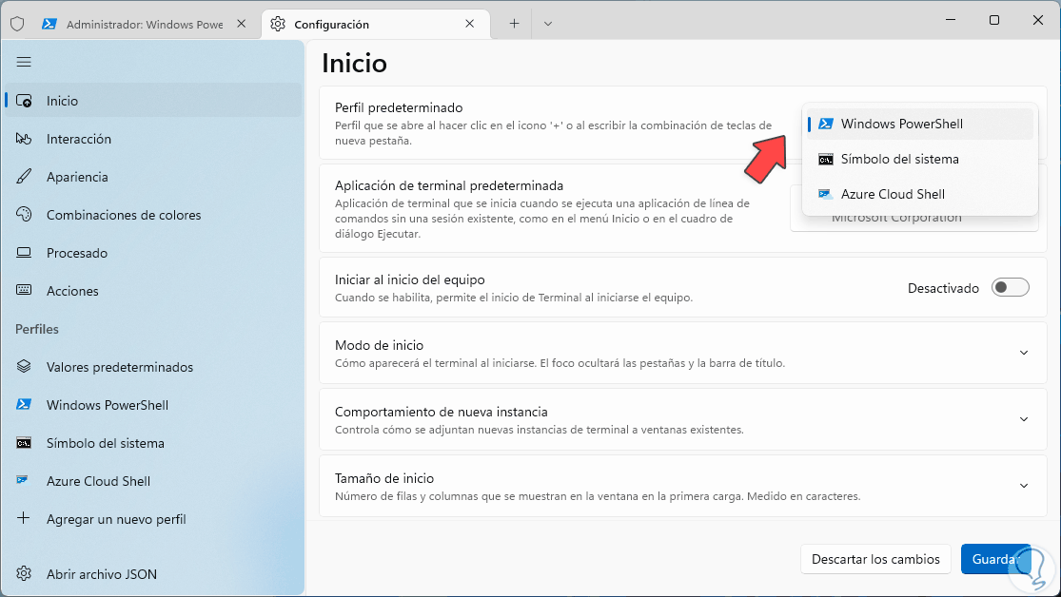This screenshot has width=1061, height=597.
Task: Click Agregar un nuevo perfil
Action: (153, 518)
